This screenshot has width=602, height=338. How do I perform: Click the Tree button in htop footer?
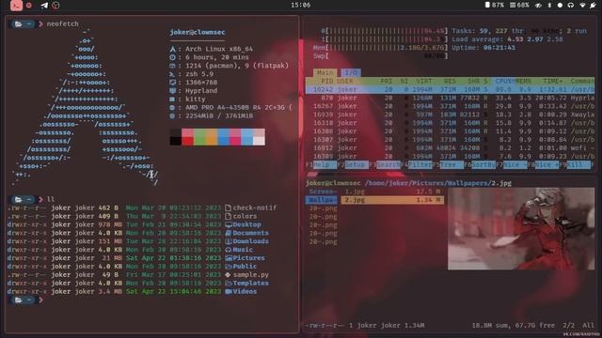(x=451, y=165)
